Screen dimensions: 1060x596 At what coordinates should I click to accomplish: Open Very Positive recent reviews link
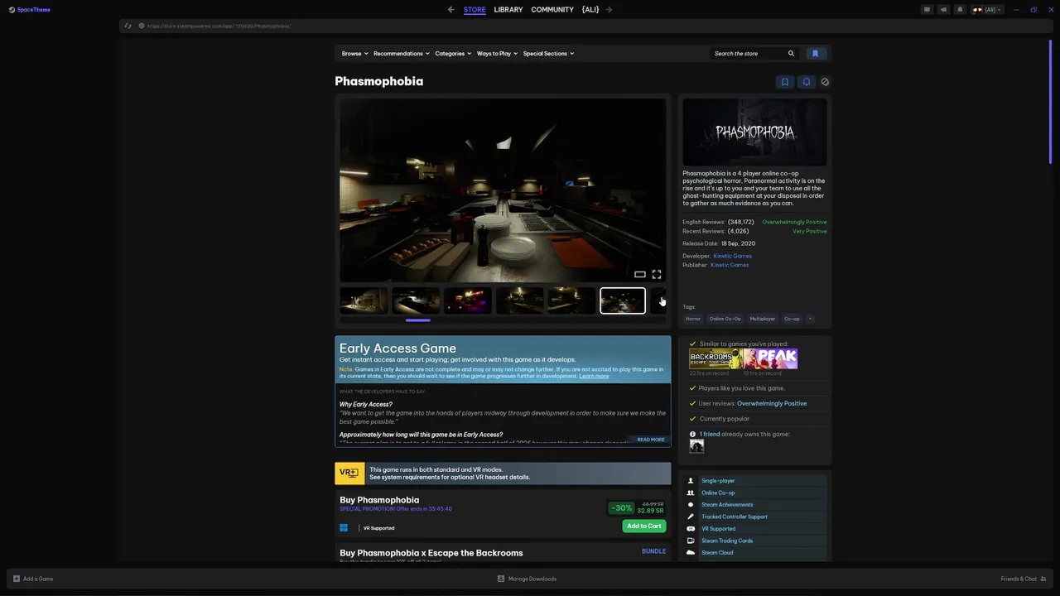810,231
